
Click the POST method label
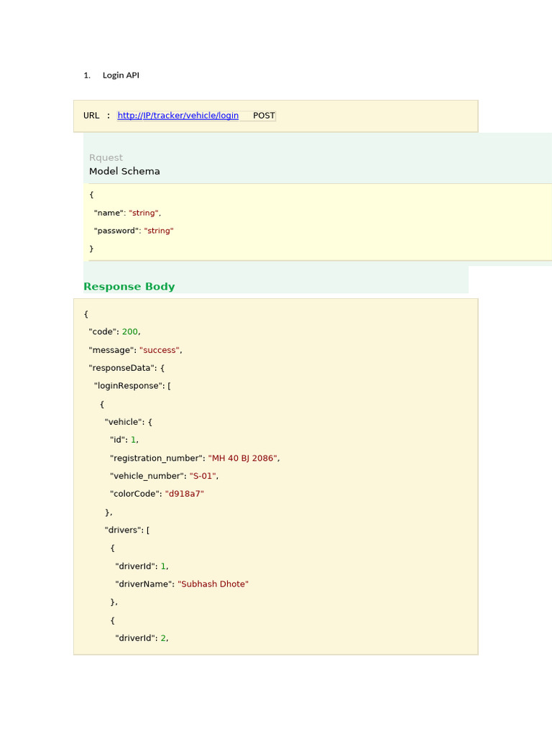click(264, 116)
